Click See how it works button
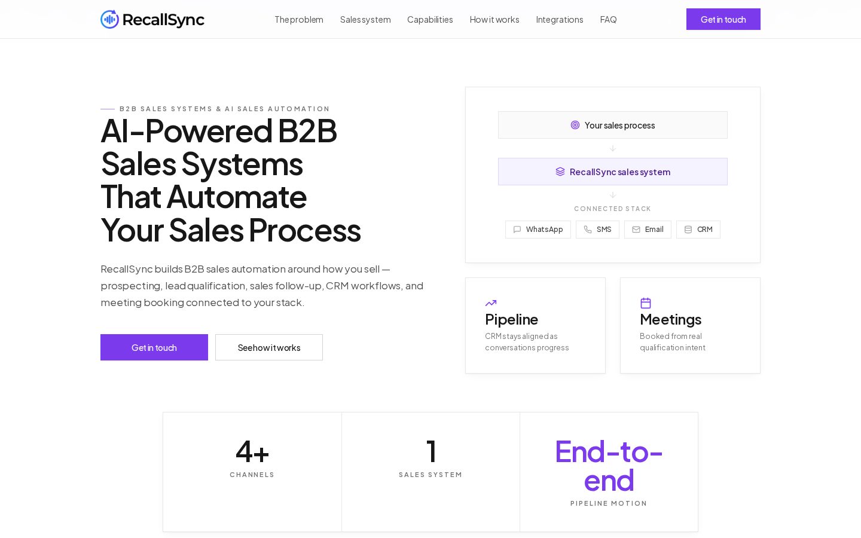Viewport: 861px width, 538px height. tap(269, 347)
